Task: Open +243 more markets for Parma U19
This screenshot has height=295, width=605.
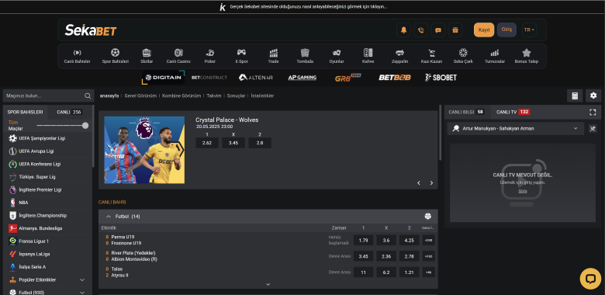Action: pos(428,240)
